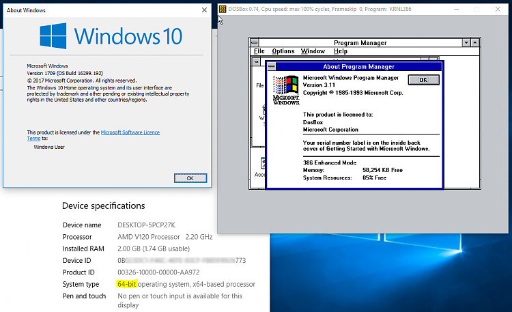Click the Device ID label
512x312 pixels.
pyautogui.click(x=76, y=260)
